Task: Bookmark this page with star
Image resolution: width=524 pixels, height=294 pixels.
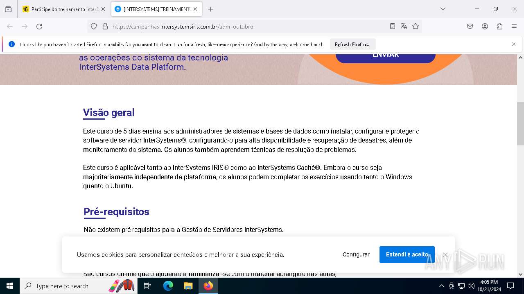Action: tap(416, 27)
